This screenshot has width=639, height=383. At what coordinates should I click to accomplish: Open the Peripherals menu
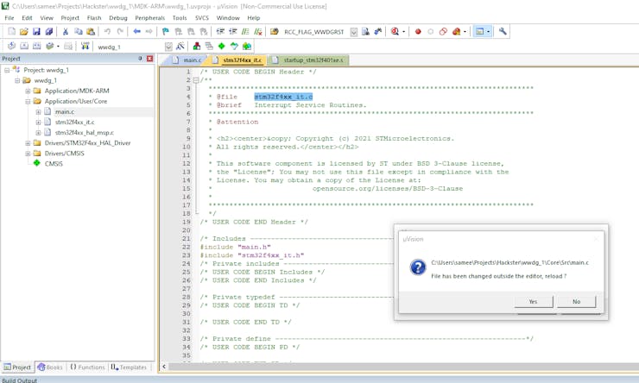pos(149,17)
